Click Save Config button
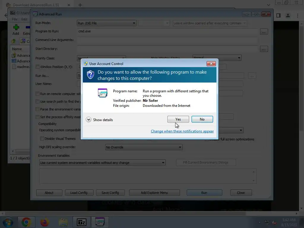Image resolution: width=304 pixels, height=228 pixels. point(110,193)
